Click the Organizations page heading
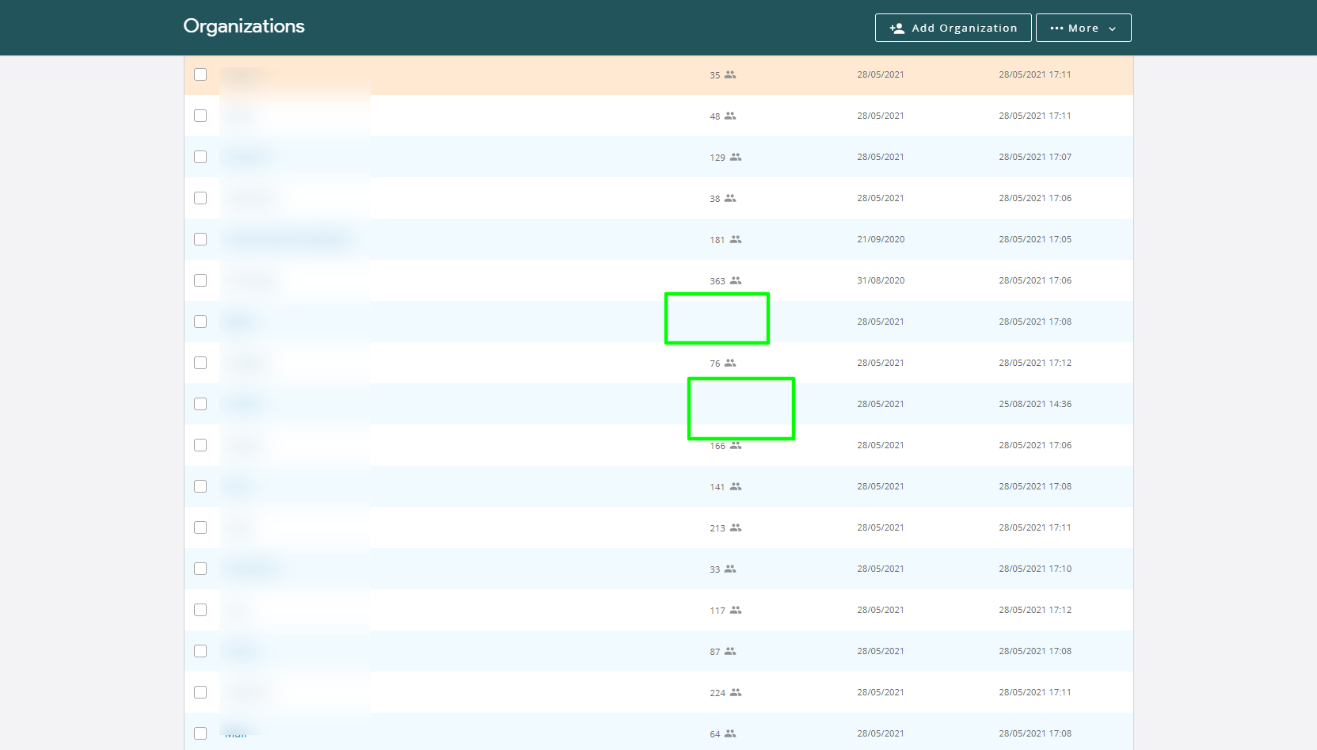Viewport: 1317px width, 750px height. [x=244, y=26]
